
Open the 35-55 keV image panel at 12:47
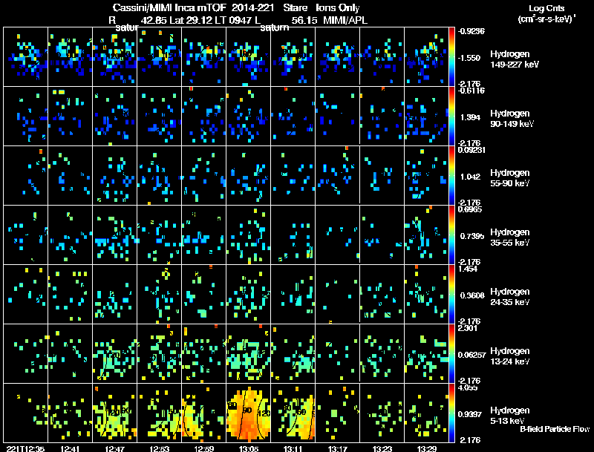(x=115, y=235)
